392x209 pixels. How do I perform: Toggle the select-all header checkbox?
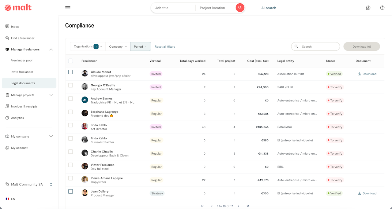[x=70, y=61]
